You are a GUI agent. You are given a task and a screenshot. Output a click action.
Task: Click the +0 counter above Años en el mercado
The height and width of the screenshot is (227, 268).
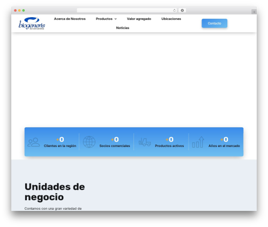(x=224, y=140)
